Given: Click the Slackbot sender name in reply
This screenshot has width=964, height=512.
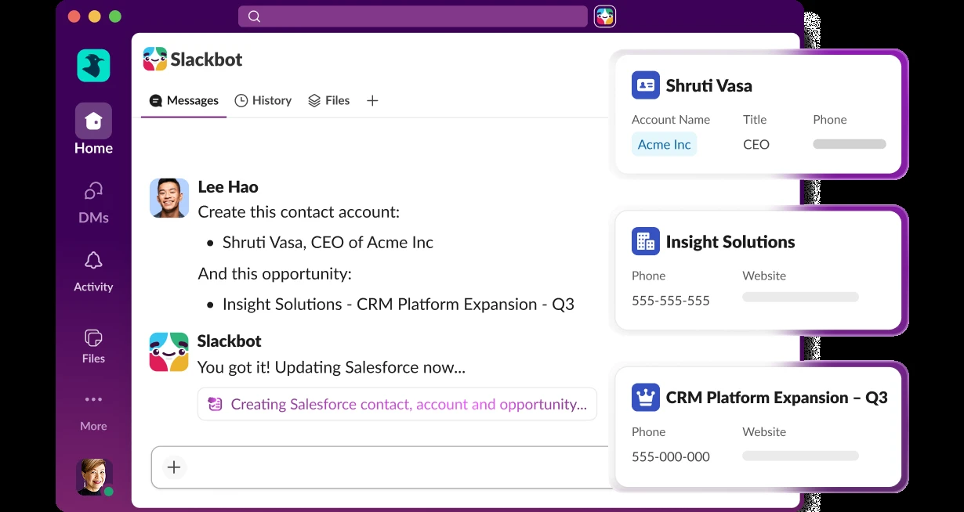Looking at the screenshot, I should pyautogui.click(x=230, y=341).
